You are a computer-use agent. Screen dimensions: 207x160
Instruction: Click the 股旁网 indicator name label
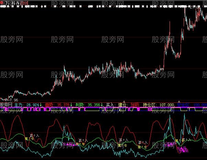(x=6, y=104)
